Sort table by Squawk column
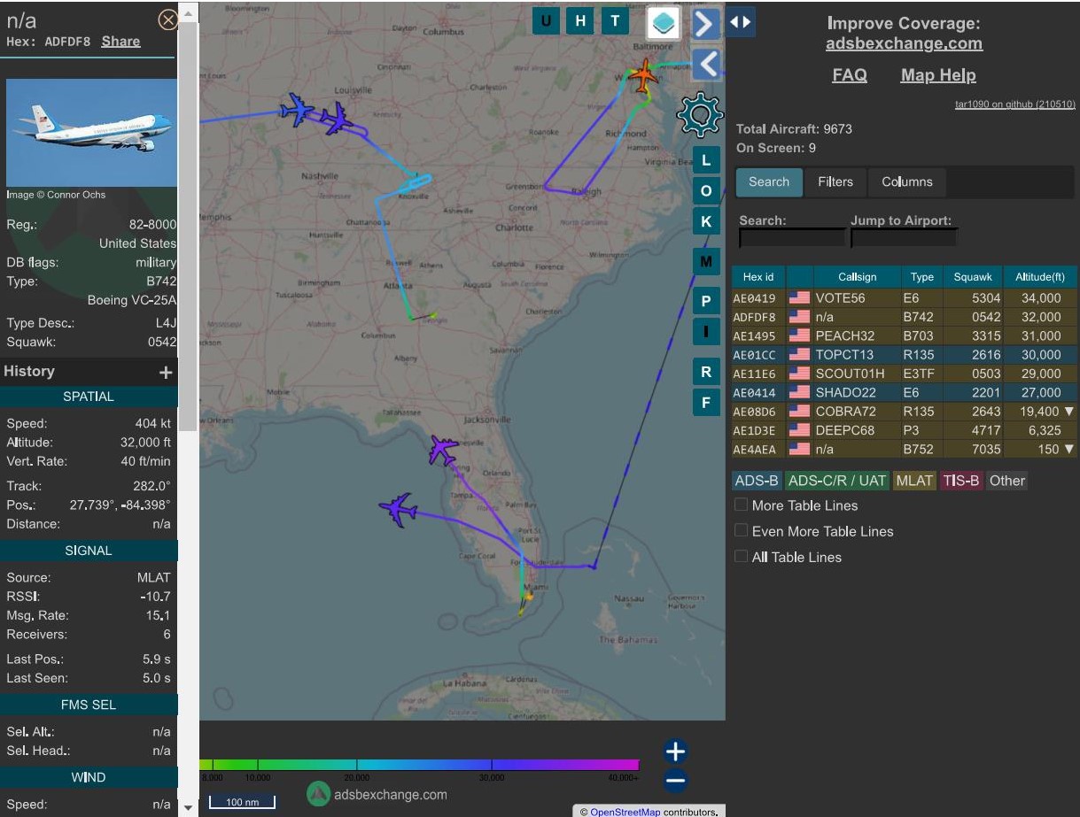The width and height of the screenshot is (1080, 817). coord(973,277)
